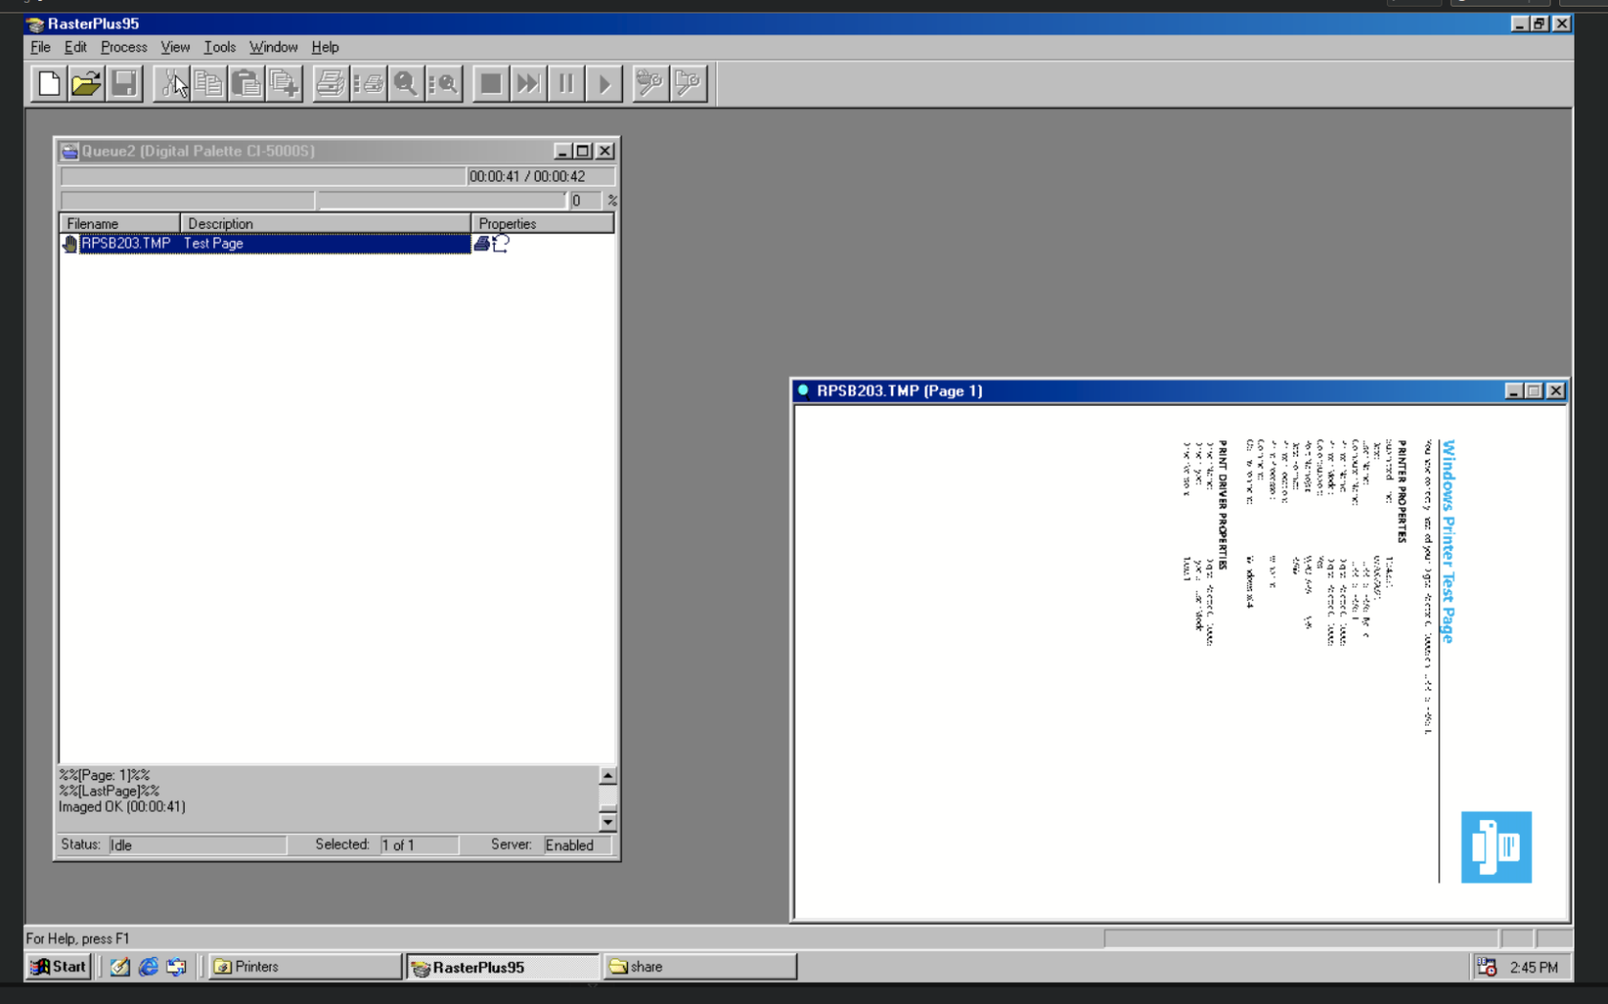Open the Process menu
The image size is (1608, 1004).
(123, 47)
